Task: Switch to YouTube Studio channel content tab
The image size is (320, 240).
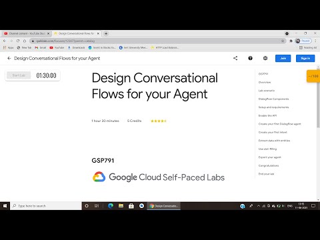Action: click(x=27, y=33)
